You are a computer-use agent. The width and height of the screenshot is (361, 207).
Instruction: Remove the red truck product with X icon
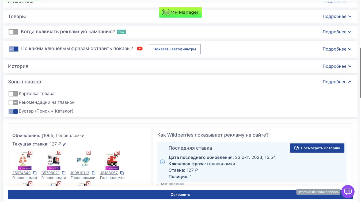click(118, 153)
